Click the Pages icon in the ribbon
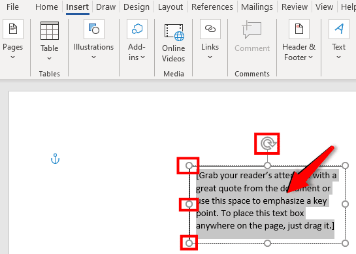The height and width of the screenshot is (254, 356). (x=13, y=29)
